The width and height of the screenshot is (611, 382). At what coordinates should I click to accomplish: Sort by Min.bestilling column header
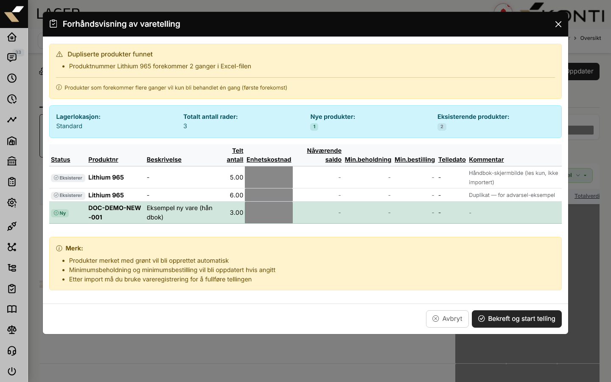[415, 160]
